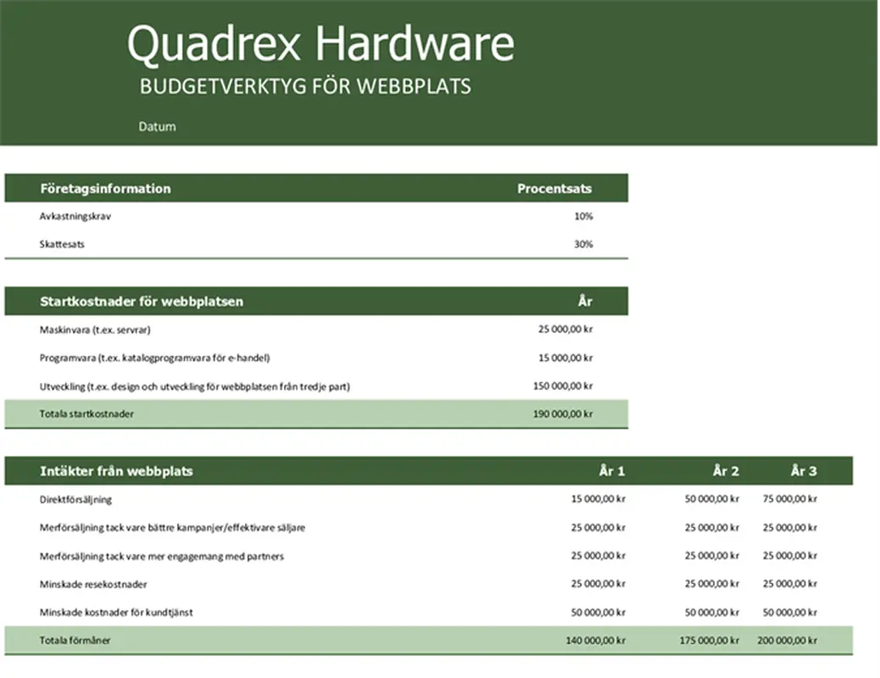Click the Programvara katalogprogramvara label
Viewport: 880px width, 678px height.
[x=154, y=358]
